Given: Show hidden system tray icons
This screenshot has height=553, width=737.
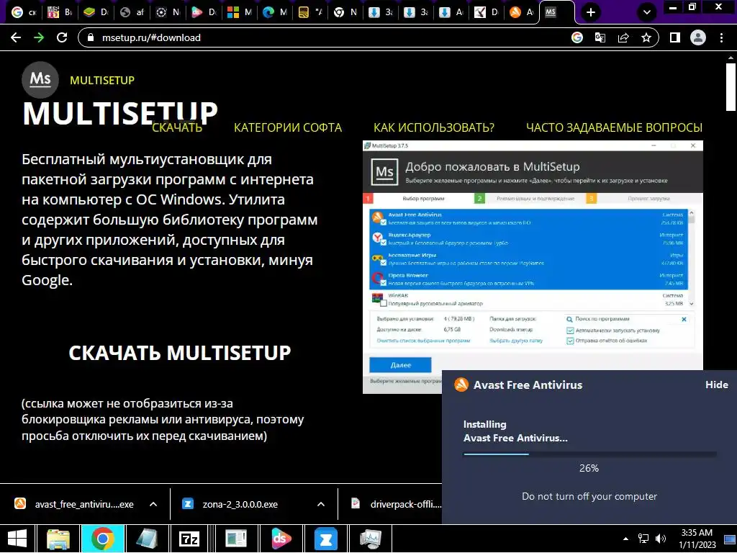Looking at the screenshot, I should (625, 539).
